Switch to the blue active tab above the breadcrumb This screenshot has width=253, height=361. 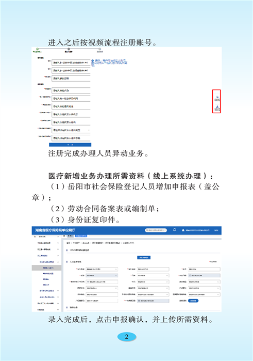coord(81,236)
